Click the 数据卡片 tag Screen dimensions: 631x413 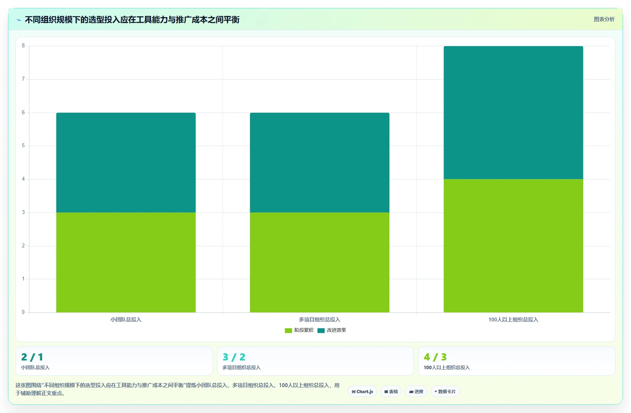445,392
